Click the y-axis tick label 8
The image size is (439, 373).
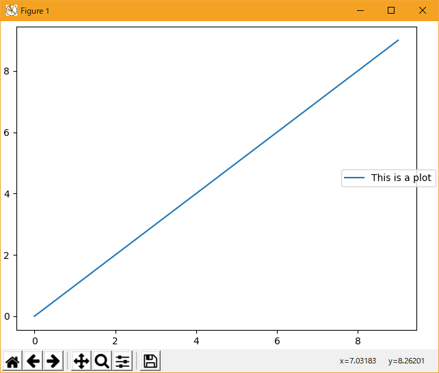(6, 71)
